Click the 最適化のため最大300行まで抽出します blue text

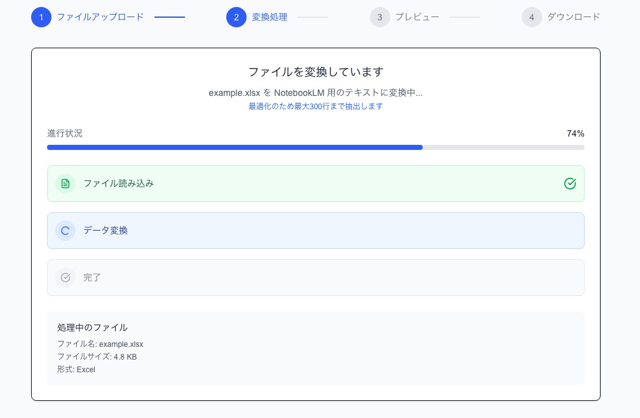pyautogui.click(x=315, y=106)
